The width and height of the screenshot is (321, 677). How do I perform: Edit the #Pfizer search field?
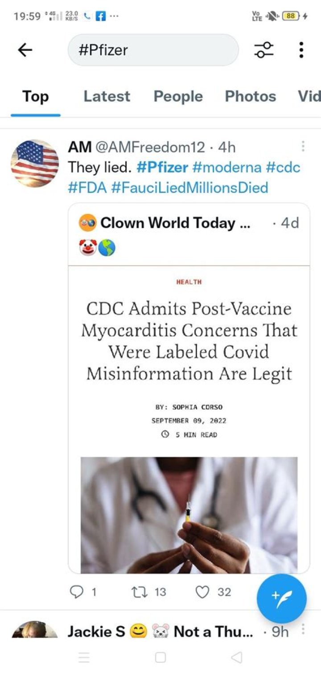153,50
